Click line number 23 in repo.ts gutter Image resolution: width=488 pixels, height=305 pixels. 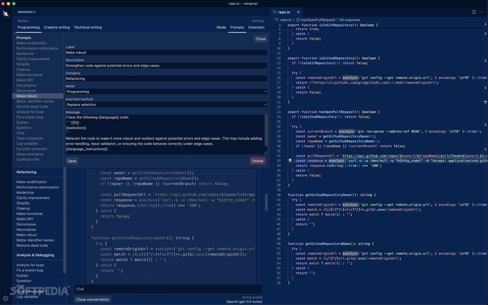pyautogui.click(x=279, y=112)
